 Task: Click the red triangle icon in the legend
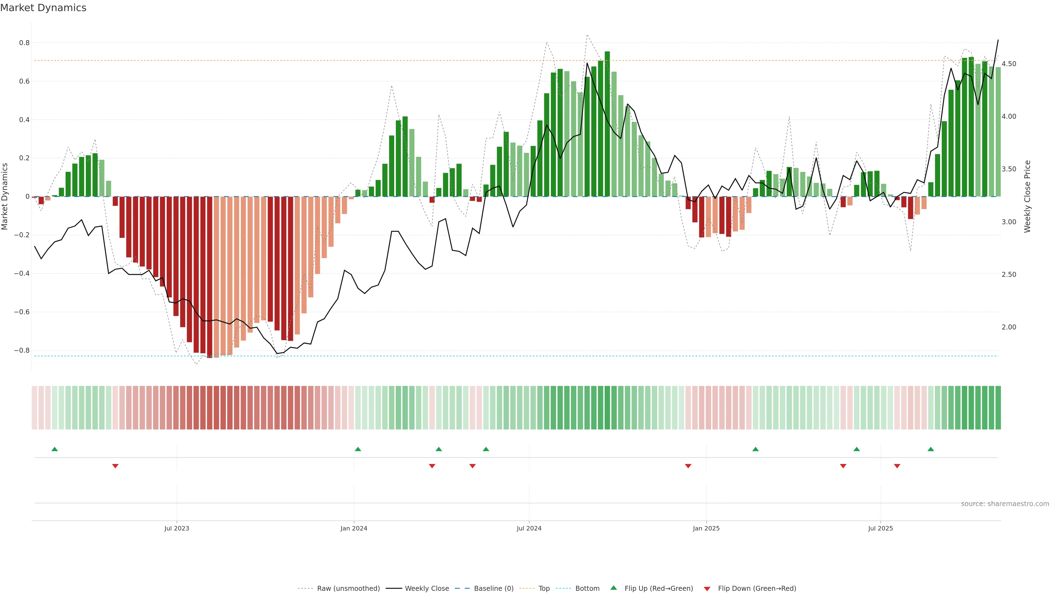(x=707, y=589)
